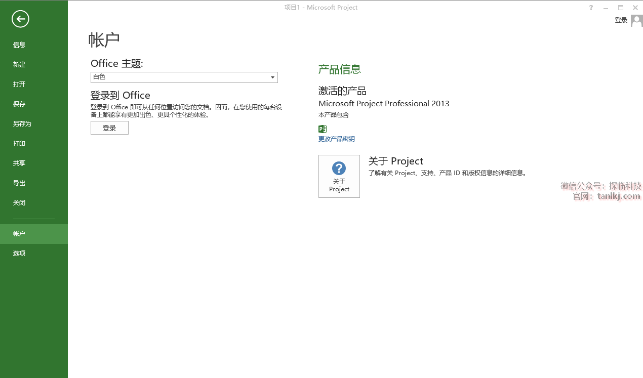Open the 共享 page

34,163
